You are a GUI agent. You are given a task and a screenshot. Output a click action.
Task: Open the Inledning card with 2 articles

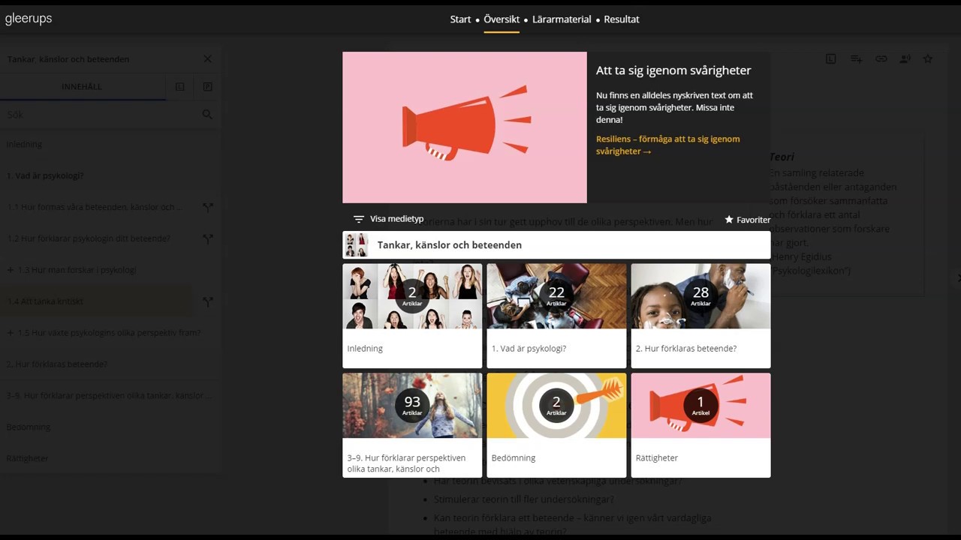pyautogui.click(x=412, y=316)
